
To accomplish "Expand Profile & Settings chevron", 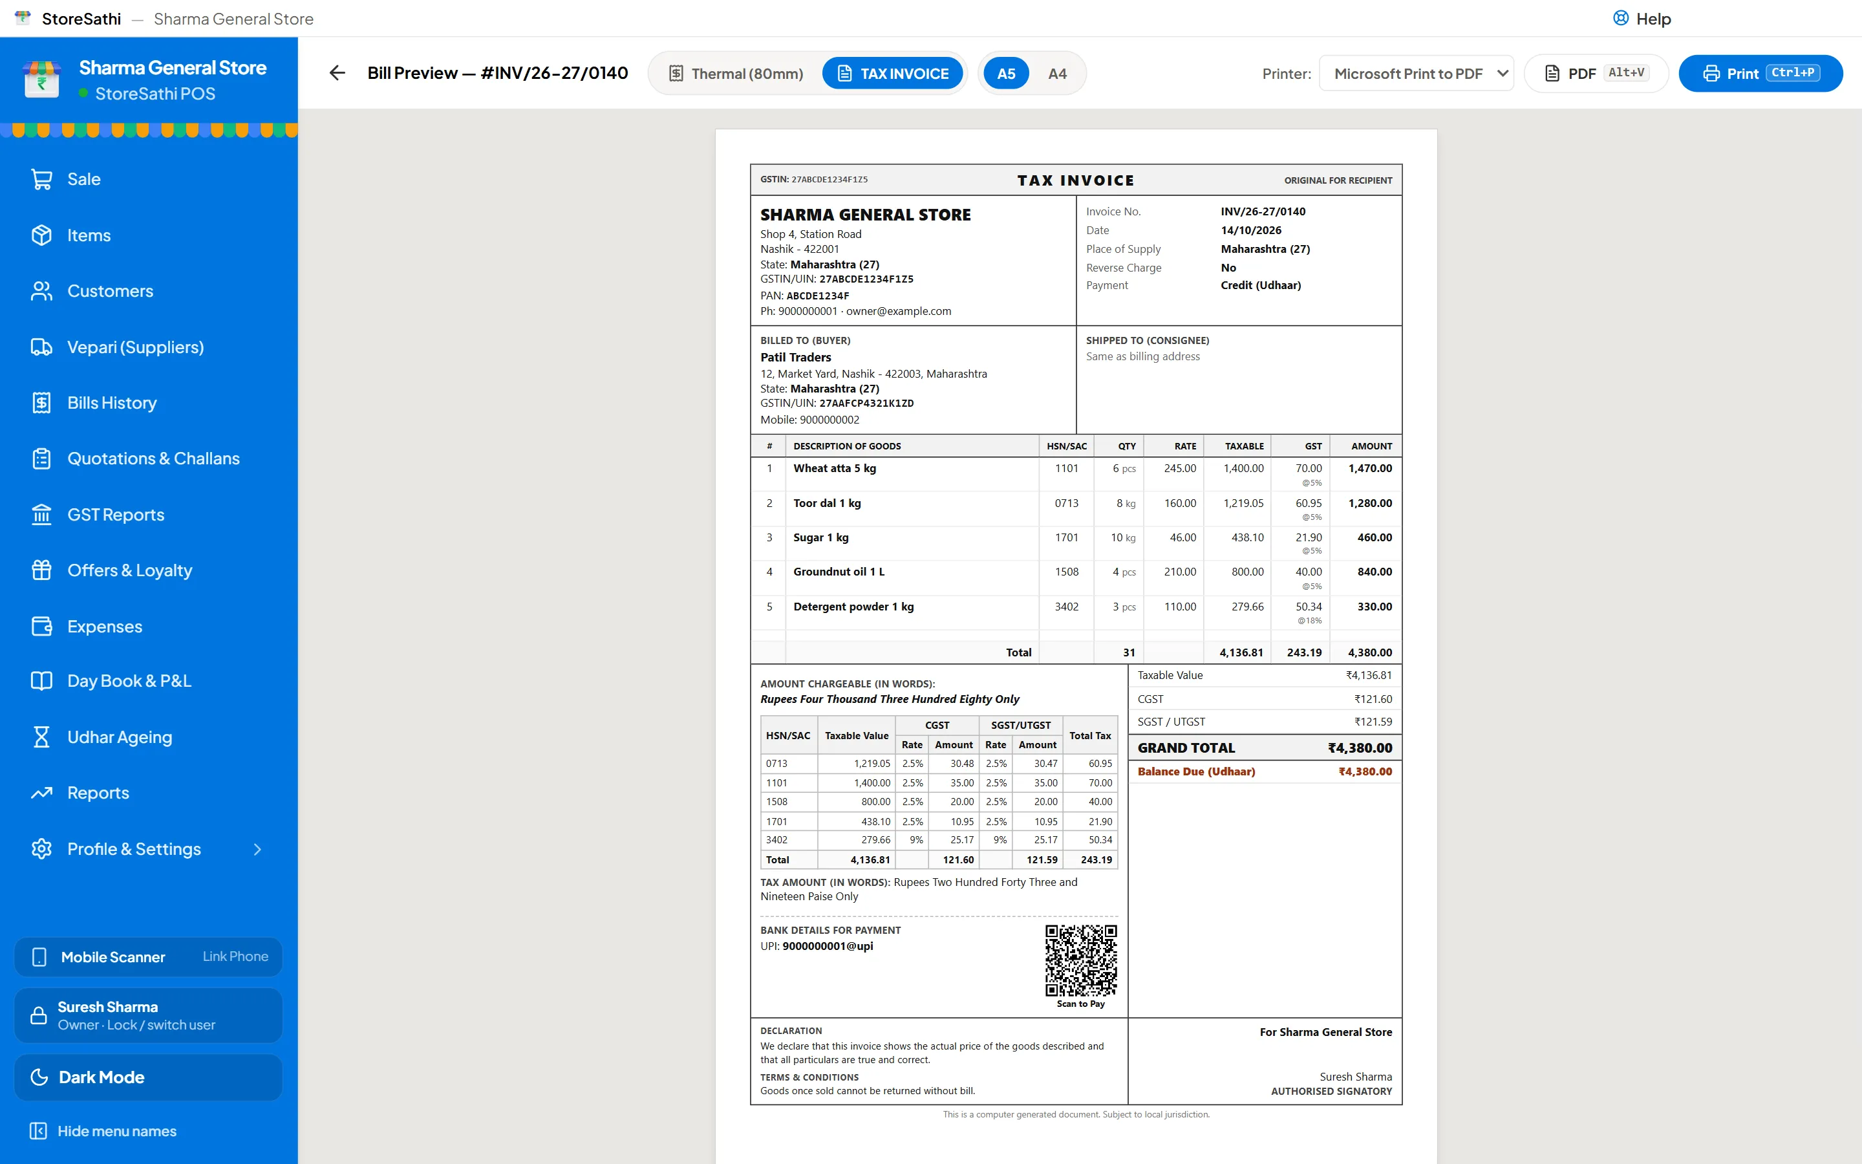I will coord(258,849).
